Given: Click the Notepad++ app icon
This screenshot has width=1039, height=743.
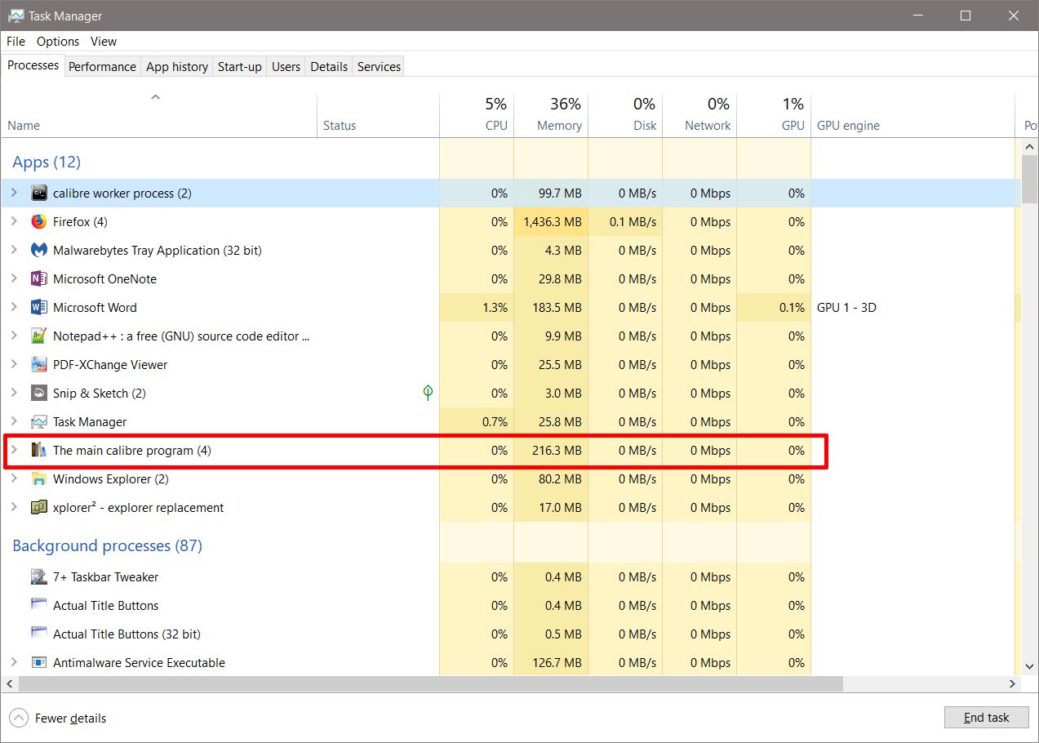Looking at the screenshot, I should 39,336.
